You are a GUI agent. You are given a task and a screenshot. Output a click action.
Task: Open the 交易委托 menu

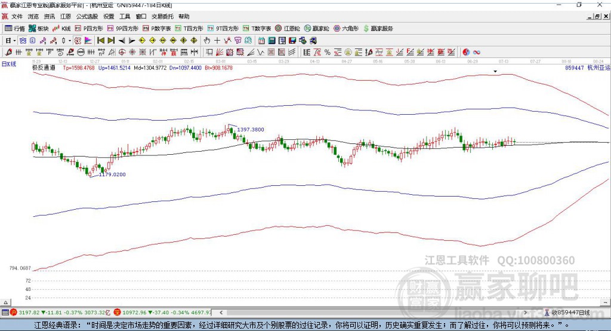coord(162,16)
